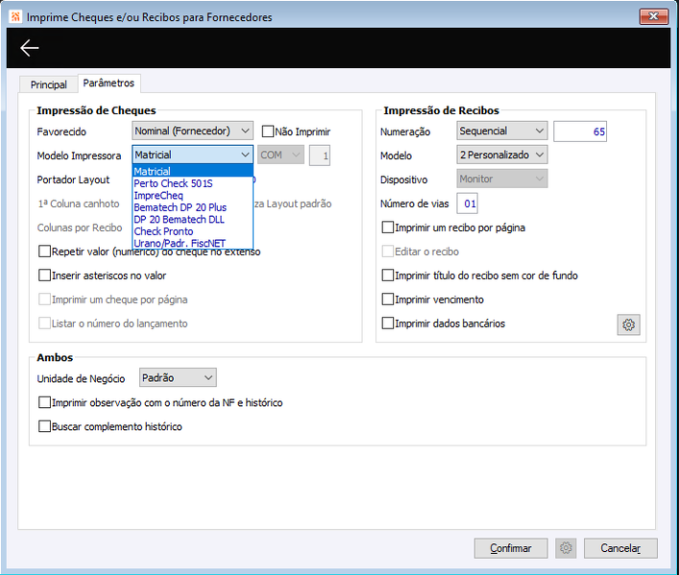This screenshot has height=575, width=679.
Task: Toggle Imprimir um cheque por página
Action: coord(44,299)
